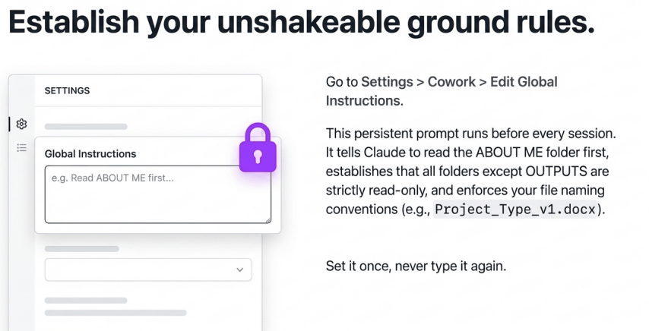
Task: Click the longest gray placeholder bar at bottom
Action: (x=116, y=313)
